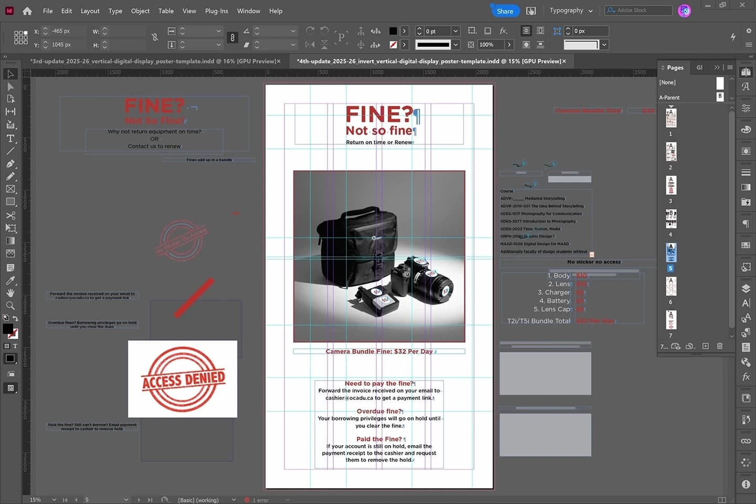The width and height of the screenshot is (756, 504).
Task: Click the black fill swatch in toolbox
Action: pos(8,329)
